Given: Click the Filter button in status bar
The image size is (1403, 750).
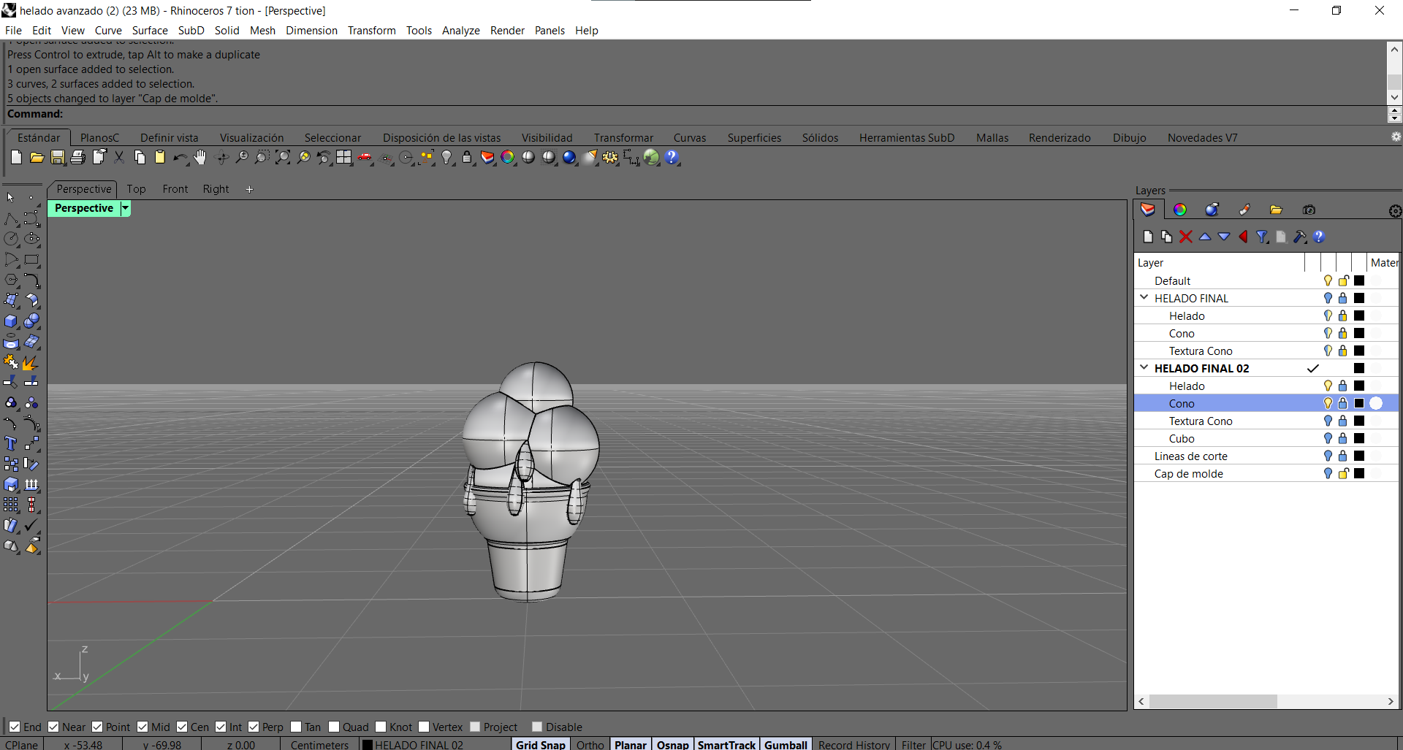Looking at the screenshot, I should (x=913, y=744).
